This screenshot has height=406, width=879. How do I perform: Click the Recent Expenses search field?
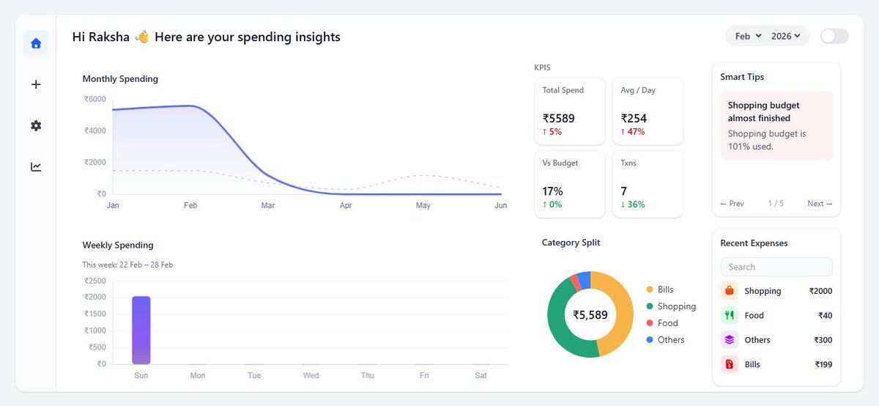coord(776,267)
